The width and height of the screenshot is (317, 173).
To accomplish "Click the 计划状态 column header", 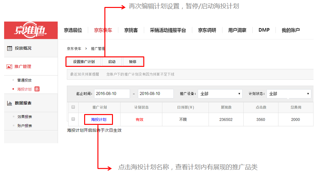I will [x=141, y=107].
